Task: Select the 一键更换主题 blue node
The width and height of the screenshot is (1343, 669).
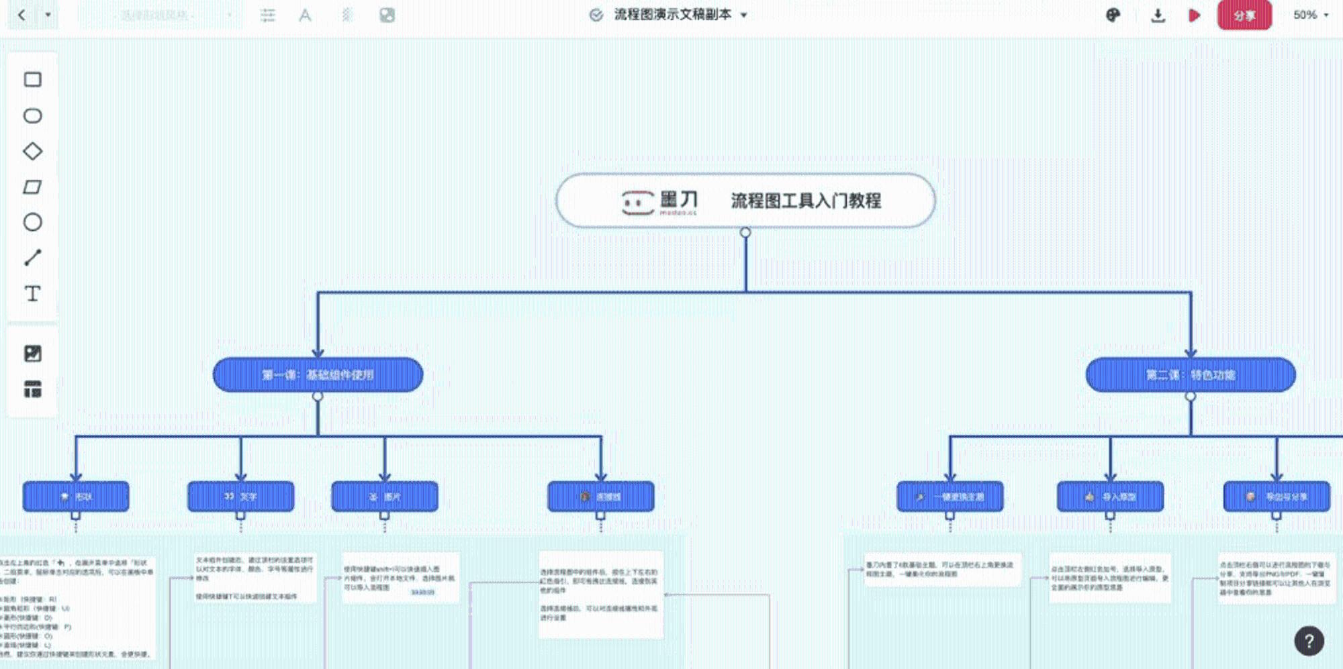Action: tap(950, 497)
